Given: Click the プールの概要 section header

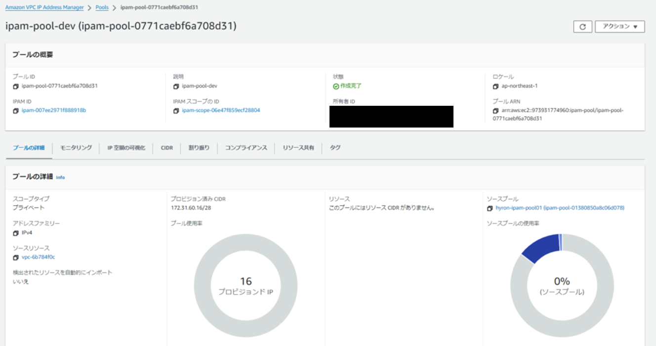Looking at the screenshot, I should [33, 55].
